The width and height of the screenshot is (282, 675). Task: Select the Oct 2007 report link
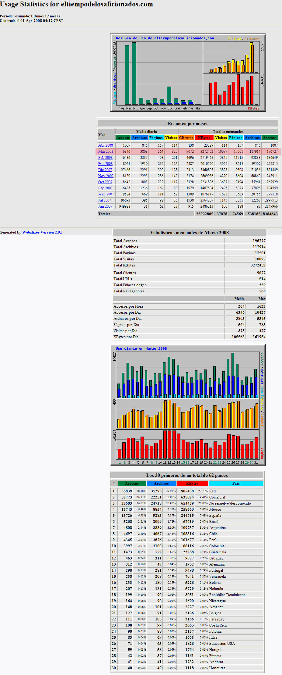[x=105, y=182]
